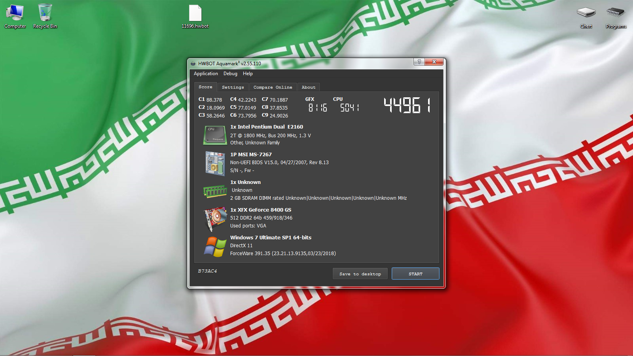
Task: Click the 1P MSI MS-7267 heading
Action: [x=251, y=155]
